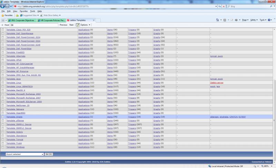Tick checkbox for Template_pfSense

tap(3, 121)
